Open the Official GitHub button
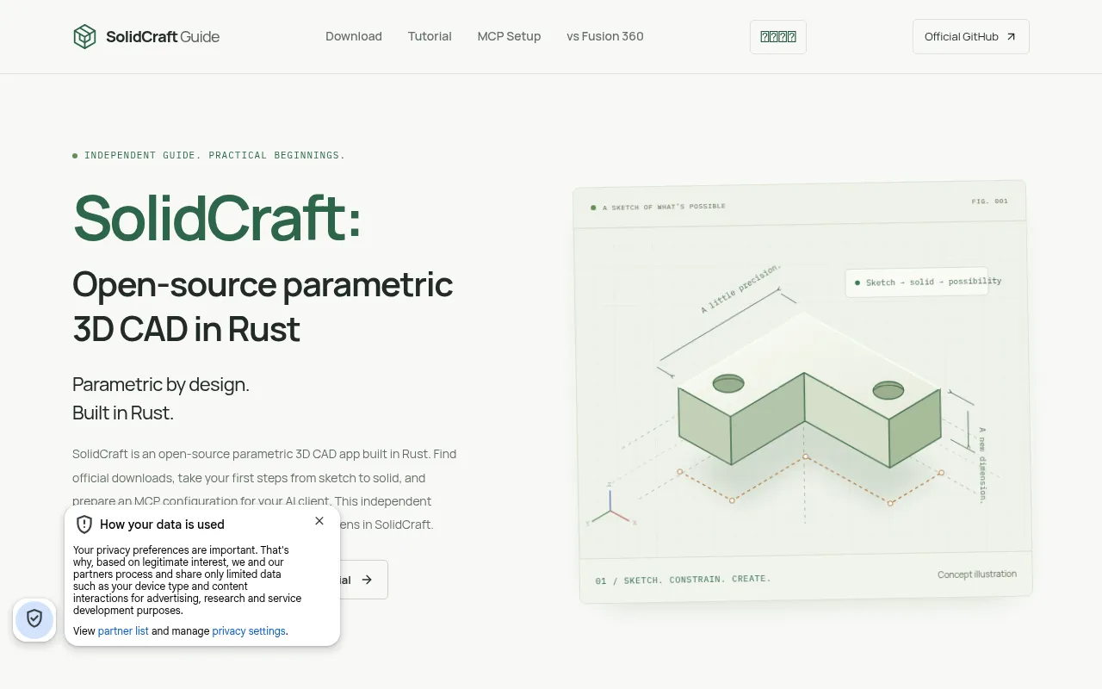 click(x=971, y=37)
